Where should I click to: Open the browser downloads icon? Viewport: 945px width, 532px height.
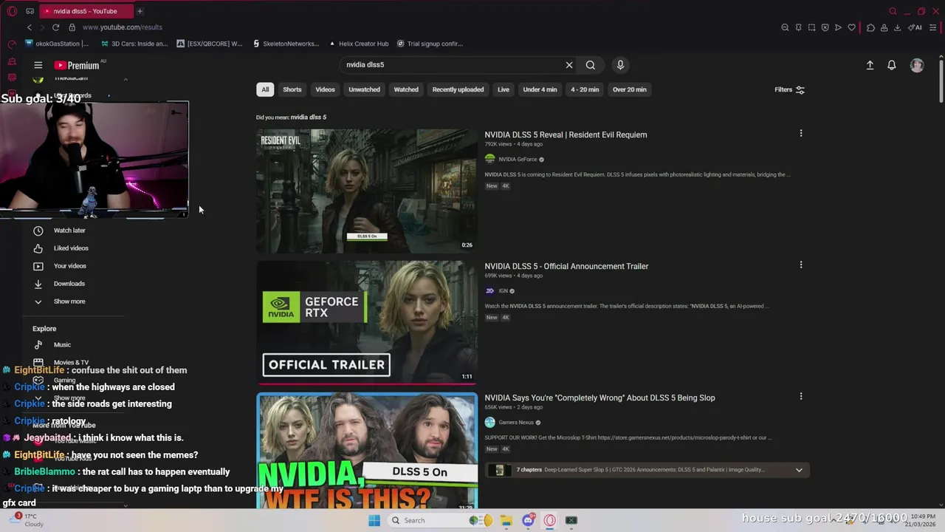[x=897, y=27]
